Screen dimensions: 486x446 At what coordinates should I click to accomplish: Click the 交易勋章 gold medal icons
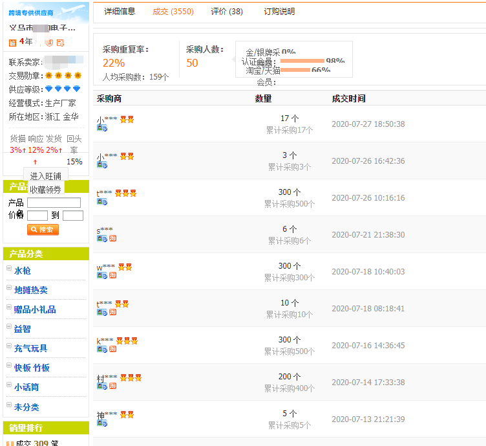click(x=63, y=76)
